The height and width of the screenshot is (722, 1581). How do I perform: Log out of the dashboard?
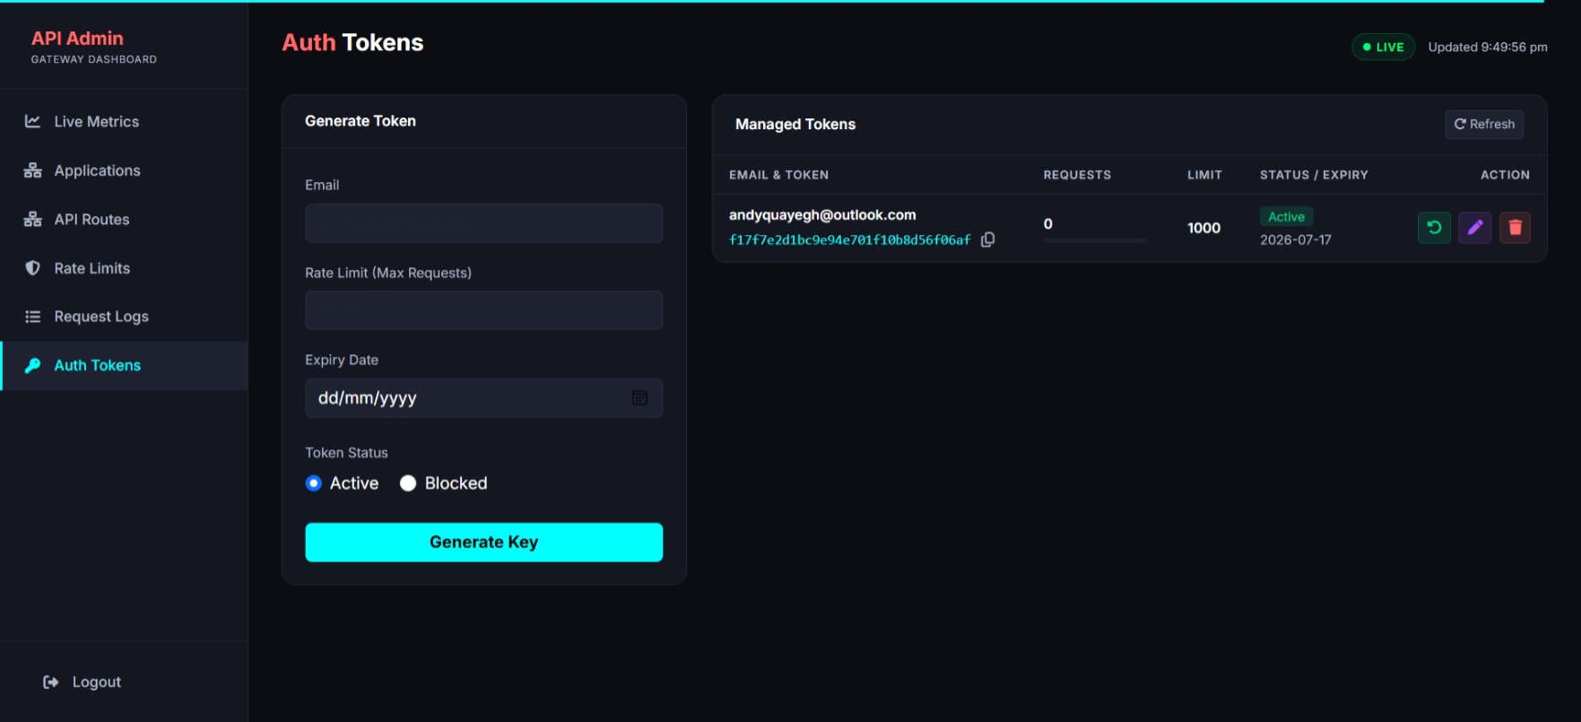click(x=83, y=683)
